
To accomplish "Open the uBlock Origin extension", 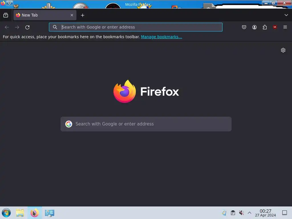I will click(x=275, y=27).
